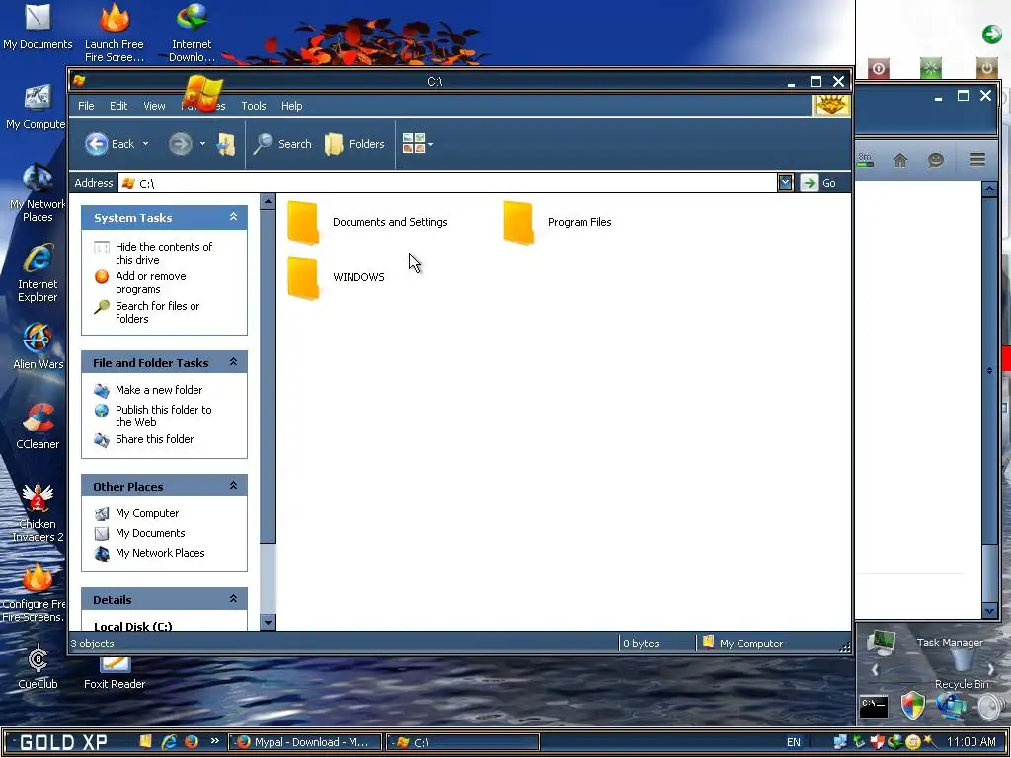Click the home icon in Mypal window
This screenshot has width=1011, height=758.
[x=900, y=160]
